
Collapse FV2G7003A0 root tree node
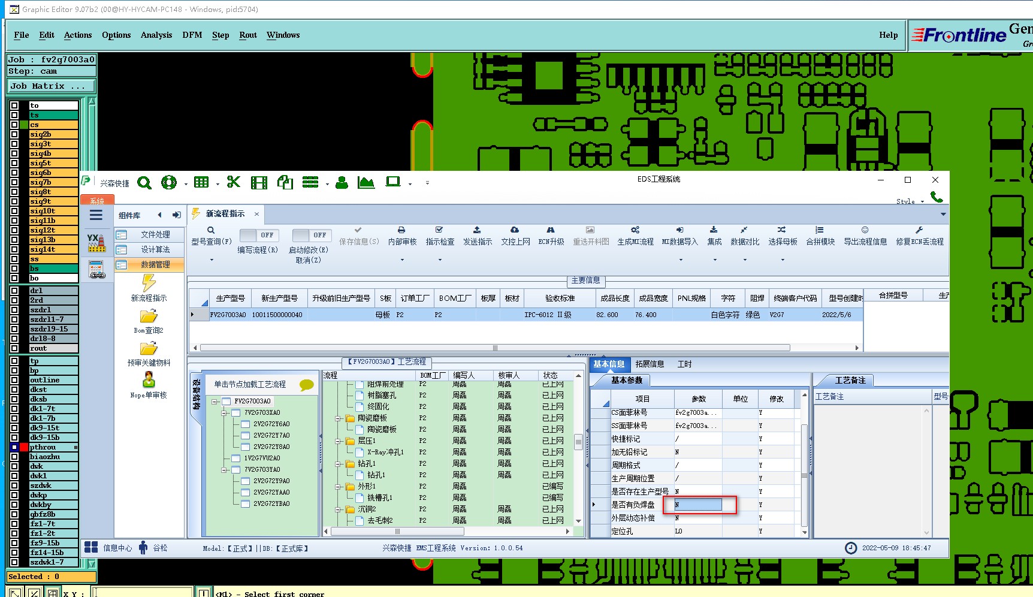pos(215,402)
